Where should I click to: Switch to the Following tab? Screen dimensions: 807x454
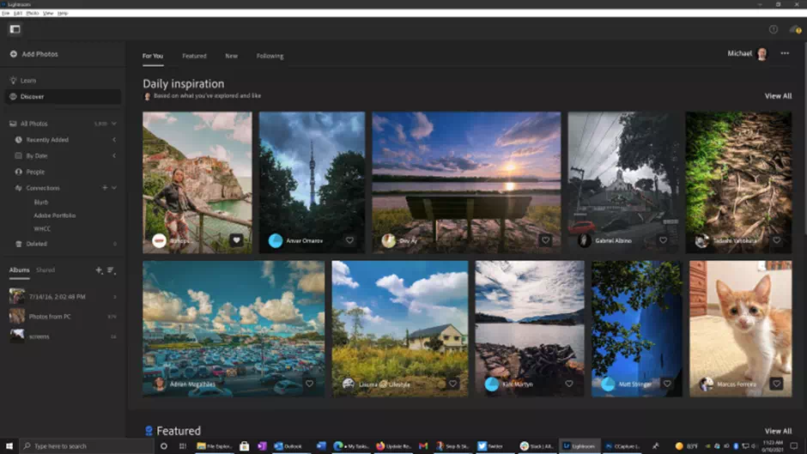(x=270, y=56)
